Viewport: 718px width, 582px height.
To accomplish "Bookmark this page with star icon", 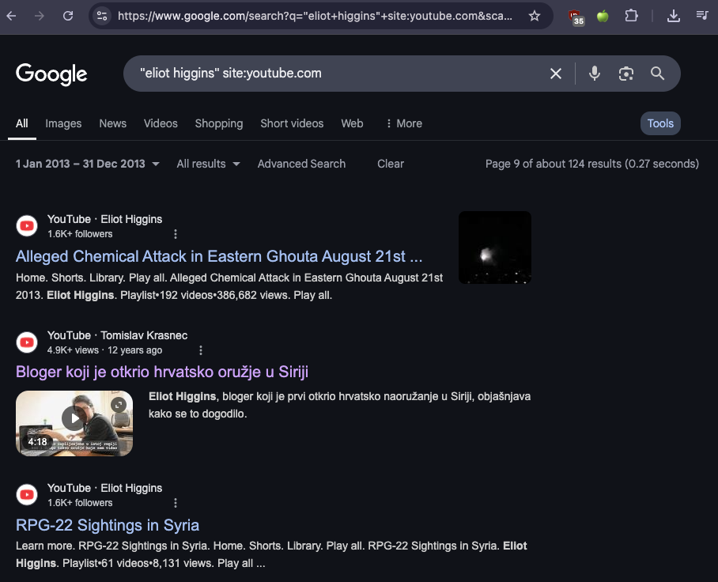I will click(x=535, y=16).
